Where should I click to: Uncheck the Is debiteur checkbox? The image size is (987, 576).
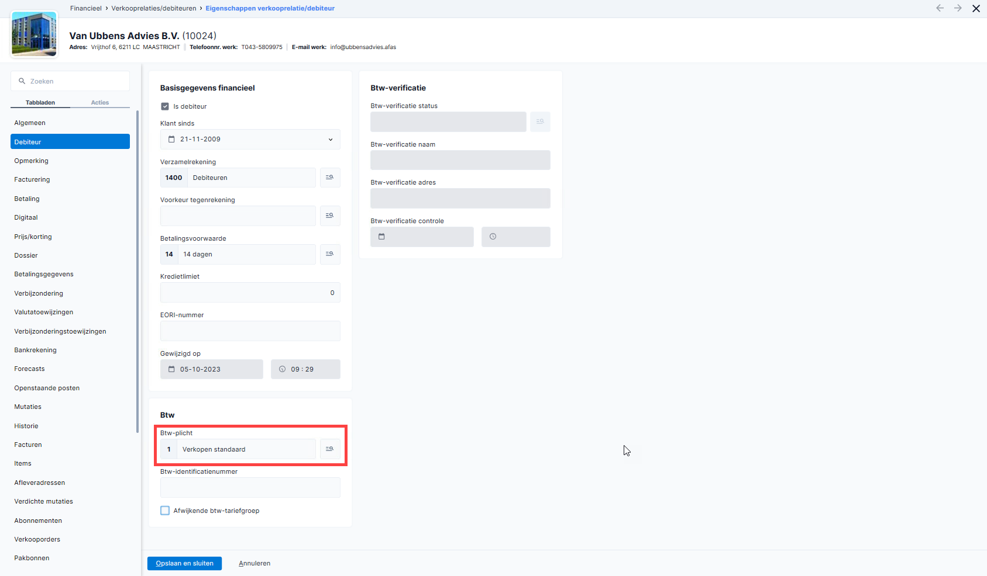coord(165,106)
